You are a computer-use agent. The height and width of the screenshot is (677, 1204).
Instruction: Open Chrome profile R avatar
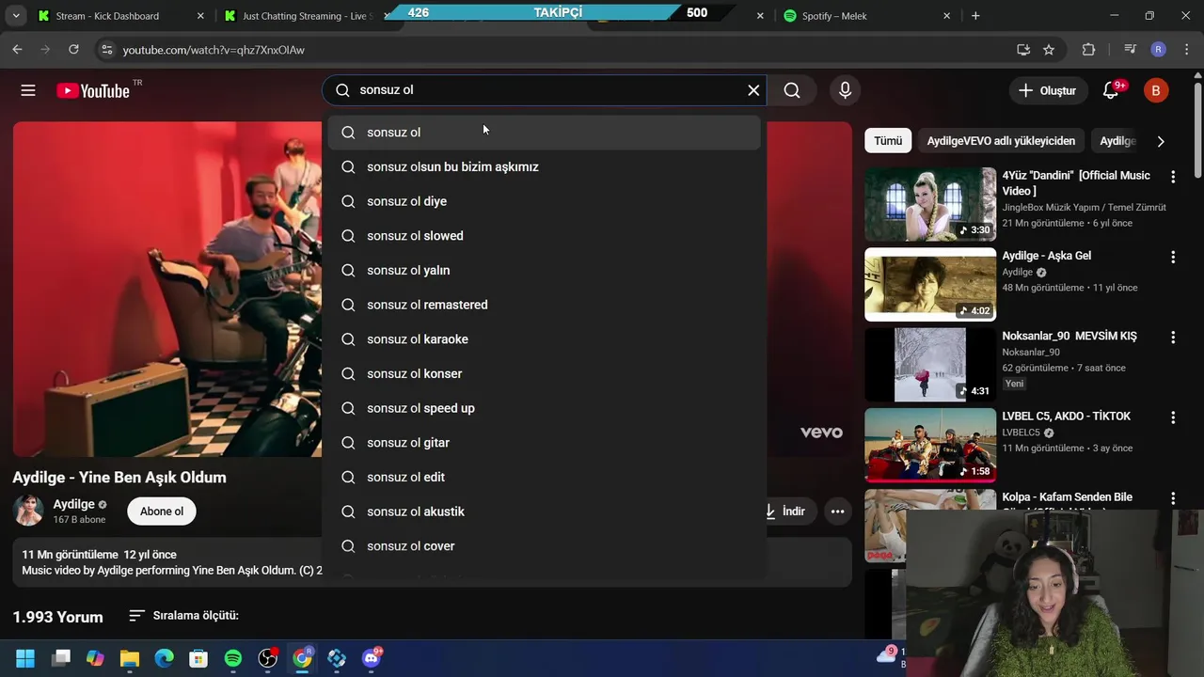coord(1158,50)
